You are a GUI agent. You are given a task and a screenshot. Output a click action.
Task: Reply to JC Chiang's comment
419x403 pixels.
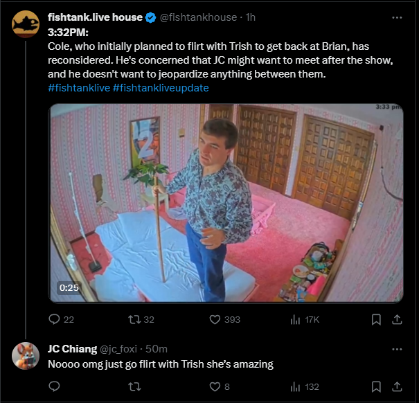[54, 386]
